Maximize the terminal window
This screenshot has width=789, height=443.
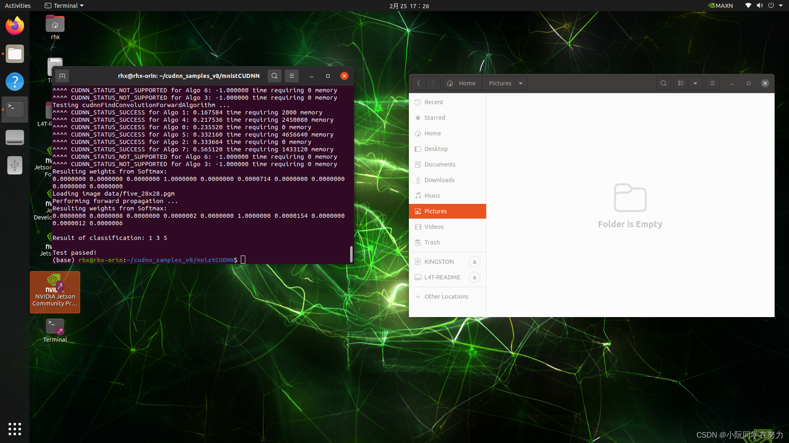[x=328, y=76]
